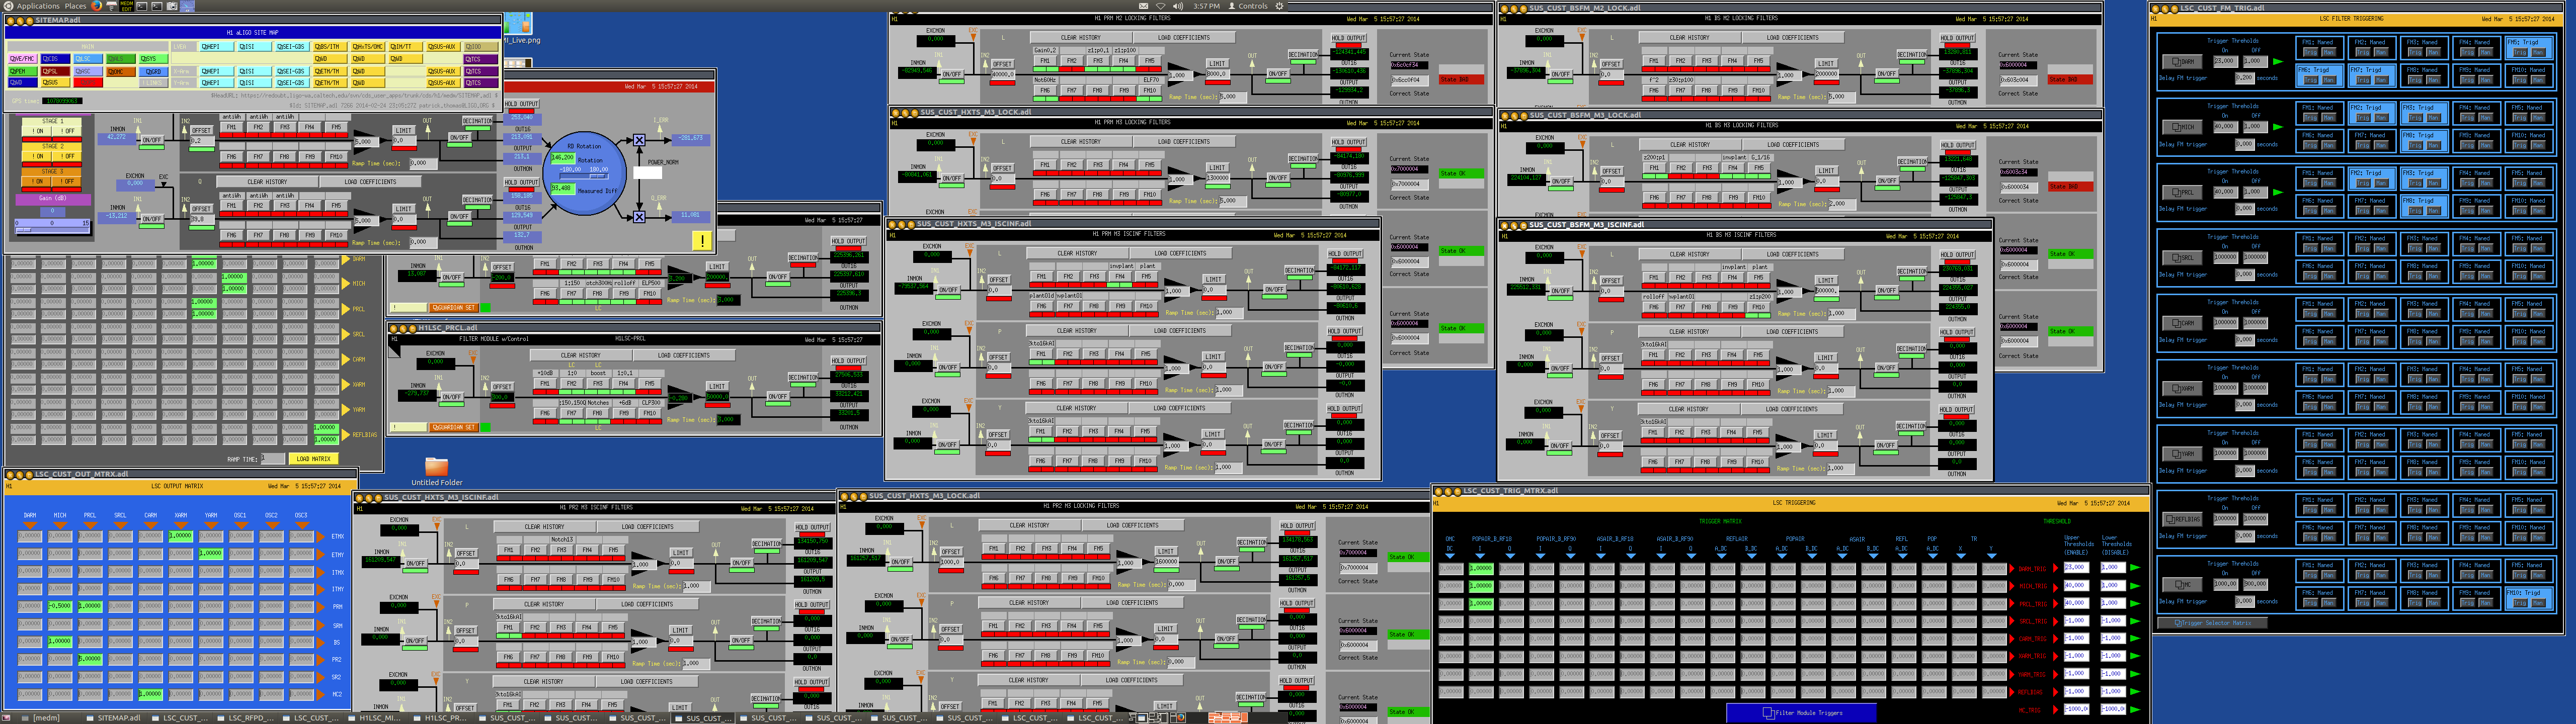Open the HxTS/OMC menu in SITEMAP

[x=368, y=46]
